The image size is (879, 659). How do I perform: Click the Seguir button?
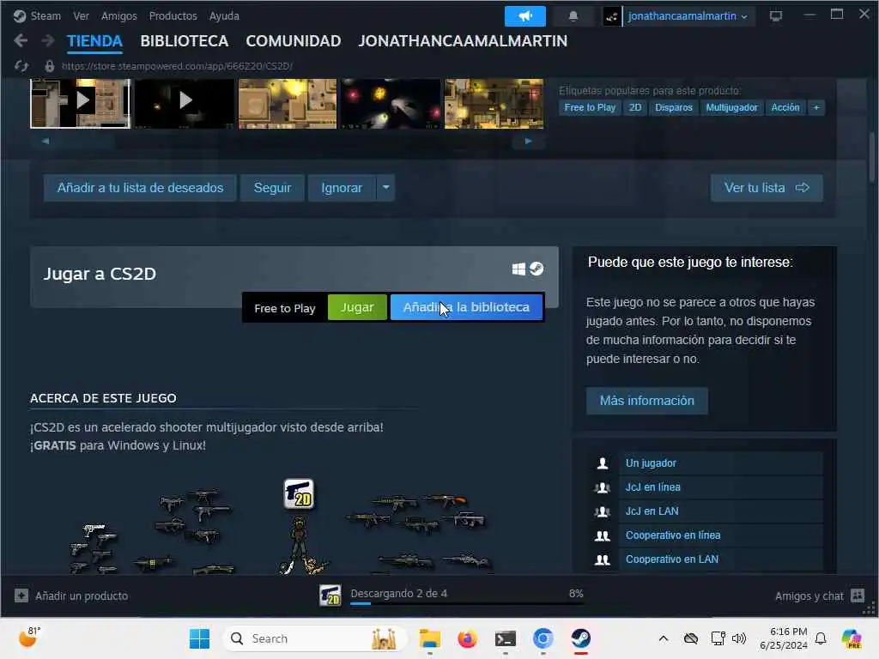point(272,188)
